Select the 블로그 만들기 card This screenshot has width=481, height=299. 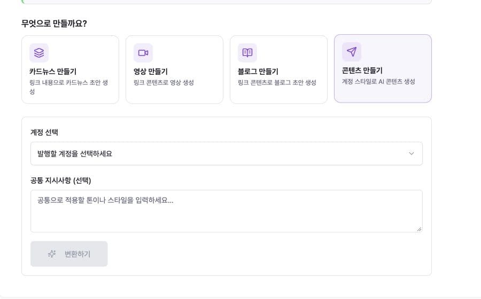tap(278, 69)
